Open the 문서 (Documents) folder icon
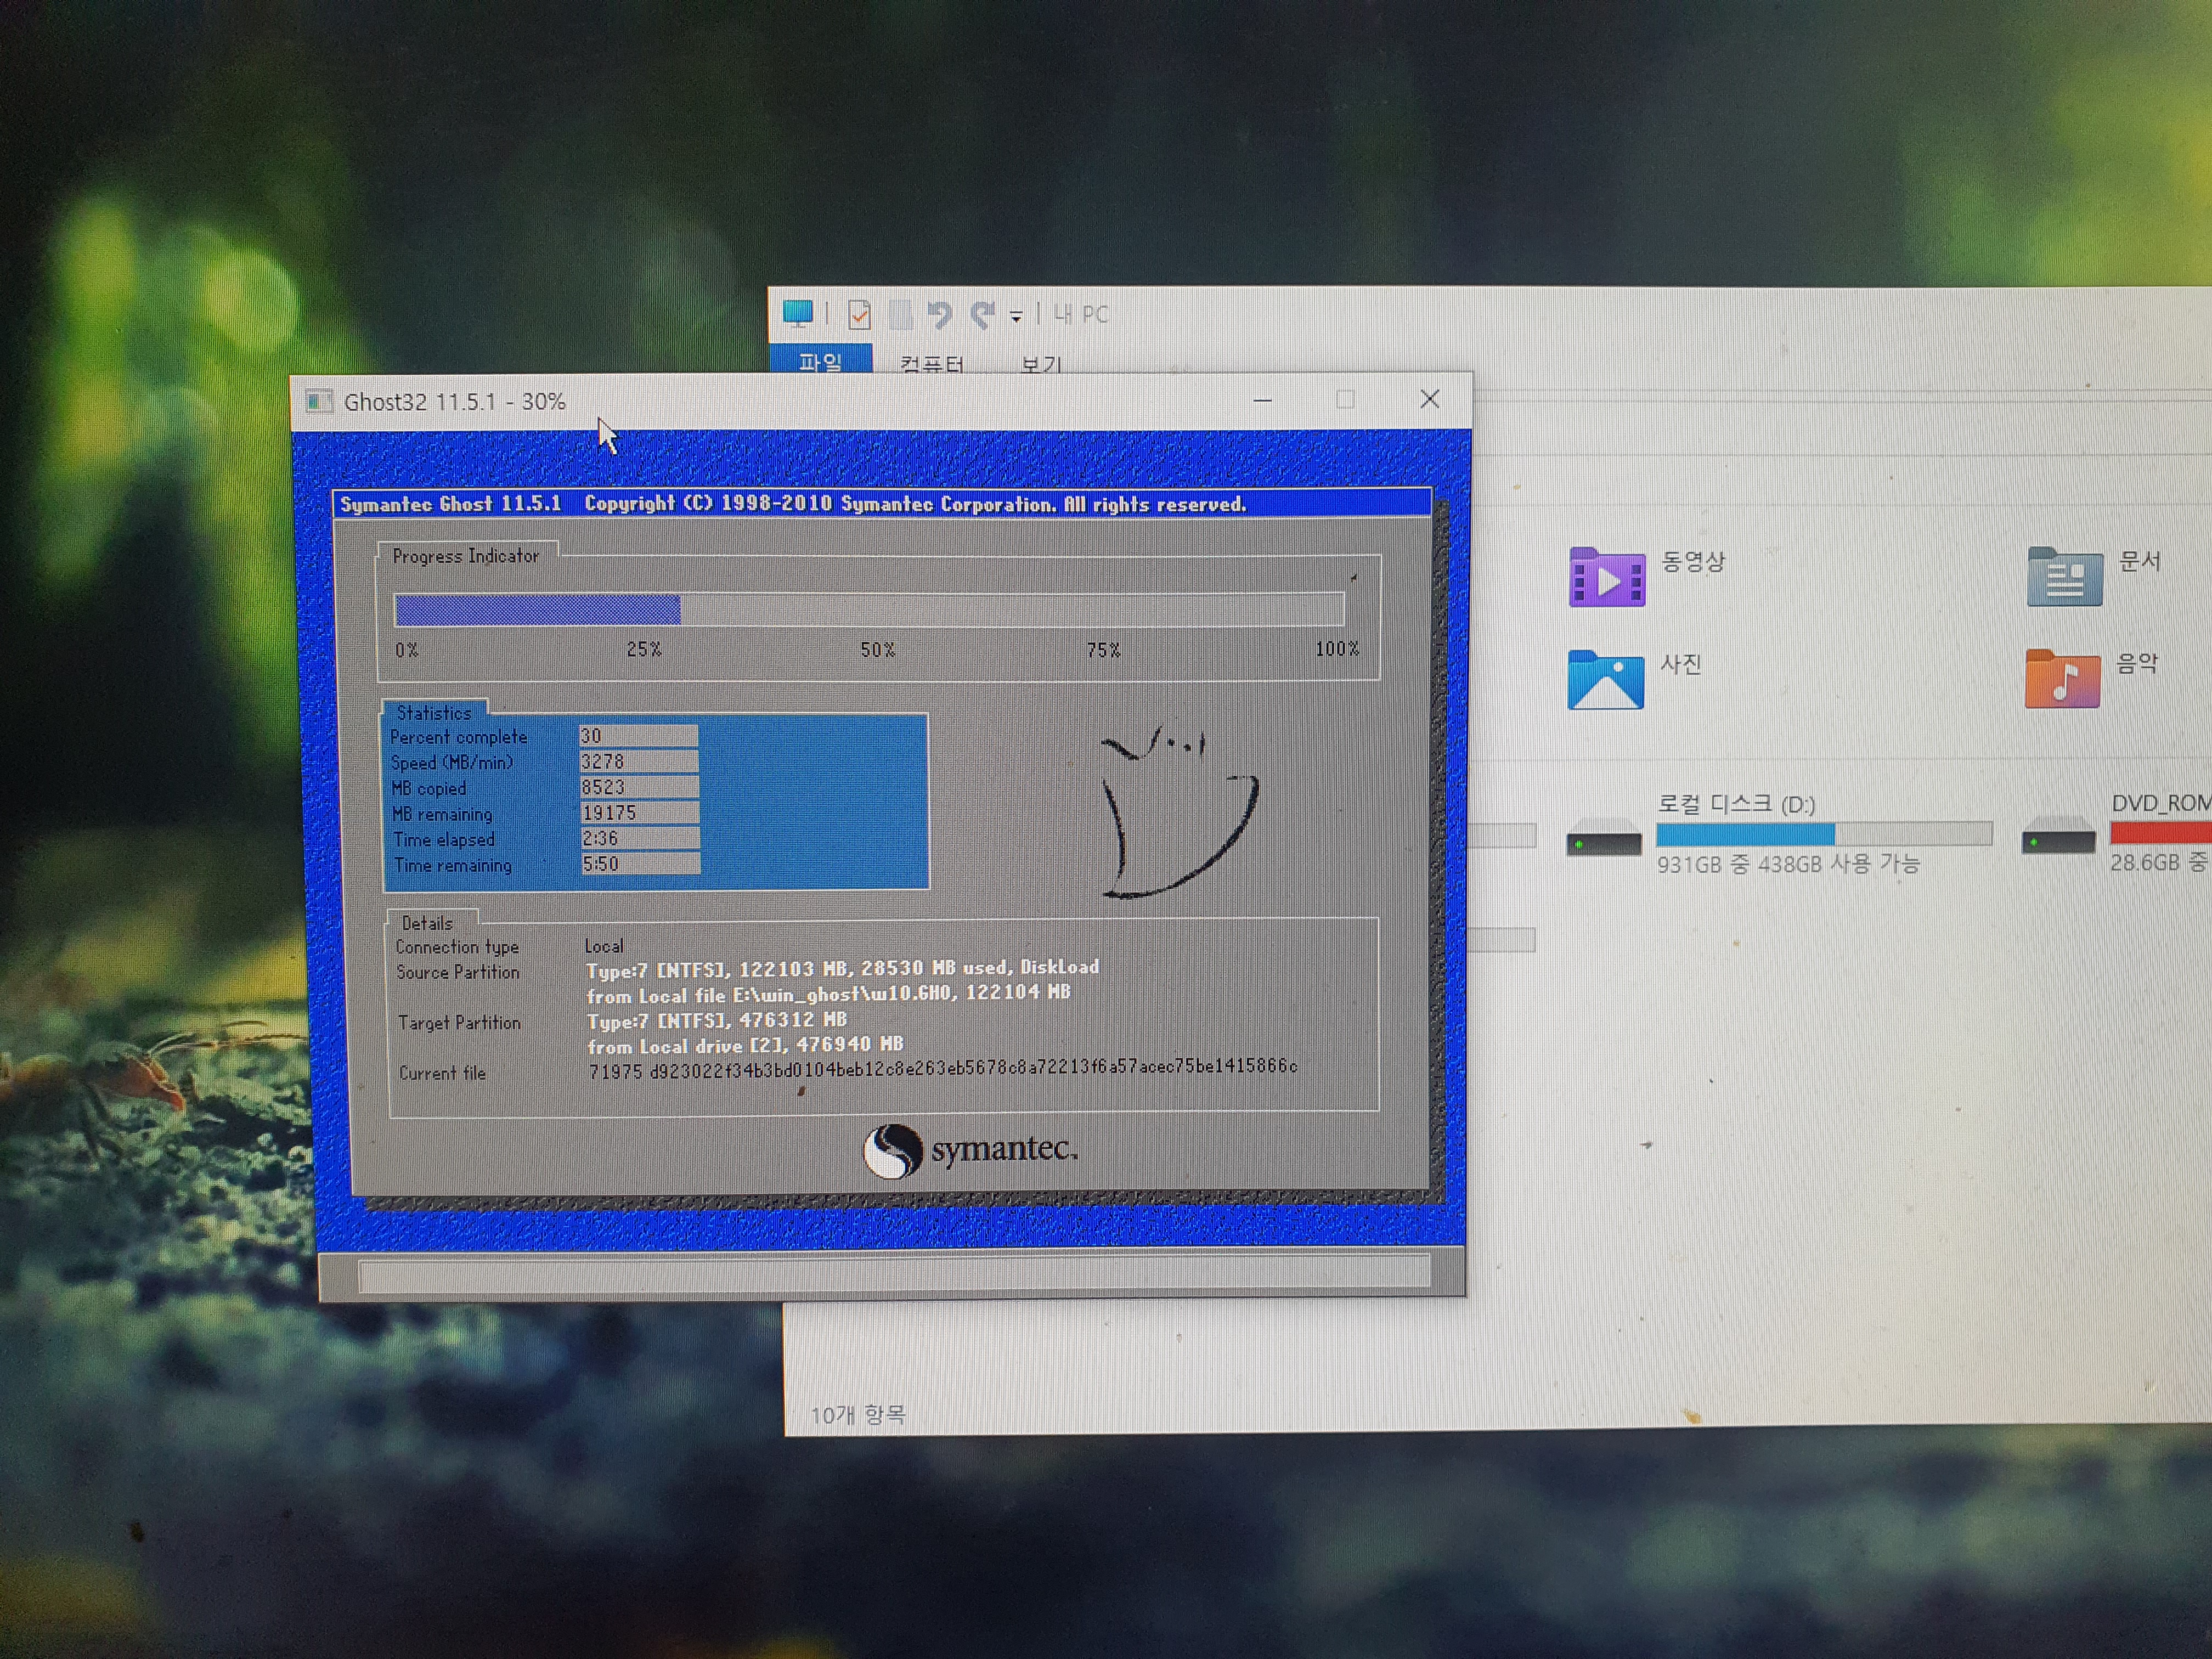Viewport: 2212px width, 1659px height. click(2064, 577)
